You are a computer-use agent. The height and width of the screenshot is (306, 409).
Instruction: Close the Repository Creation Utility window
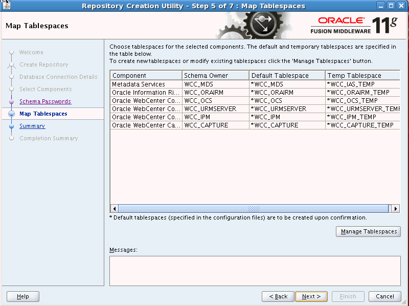click(401, 6)
